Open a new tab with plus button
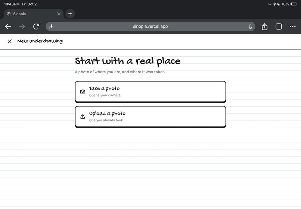The height and width of the screenshot is (209, 301). pyautogui.click(x=70, y=14)
